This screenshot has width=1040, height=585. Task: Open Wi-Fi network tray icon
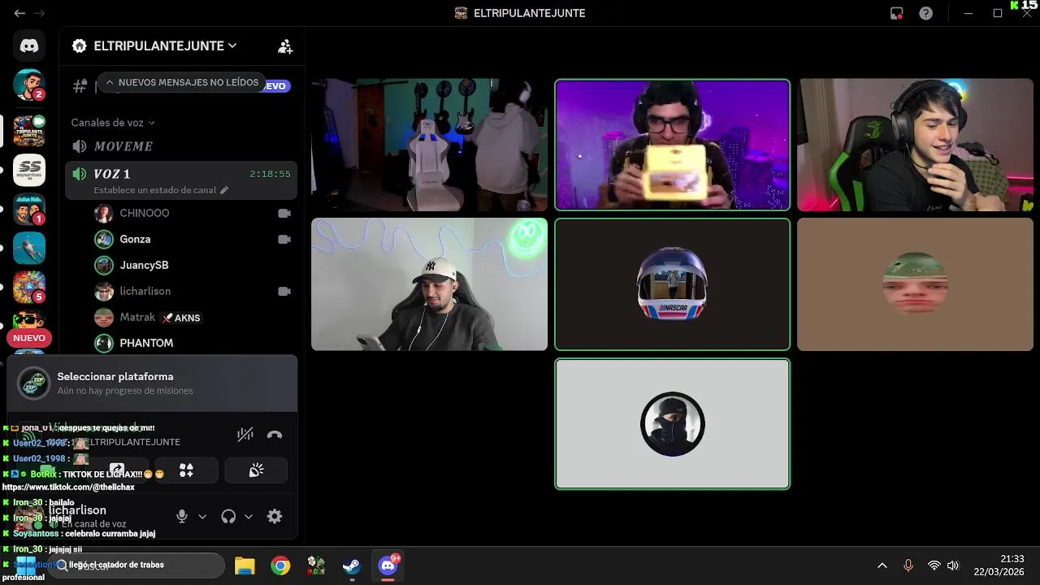click(934, 565)
